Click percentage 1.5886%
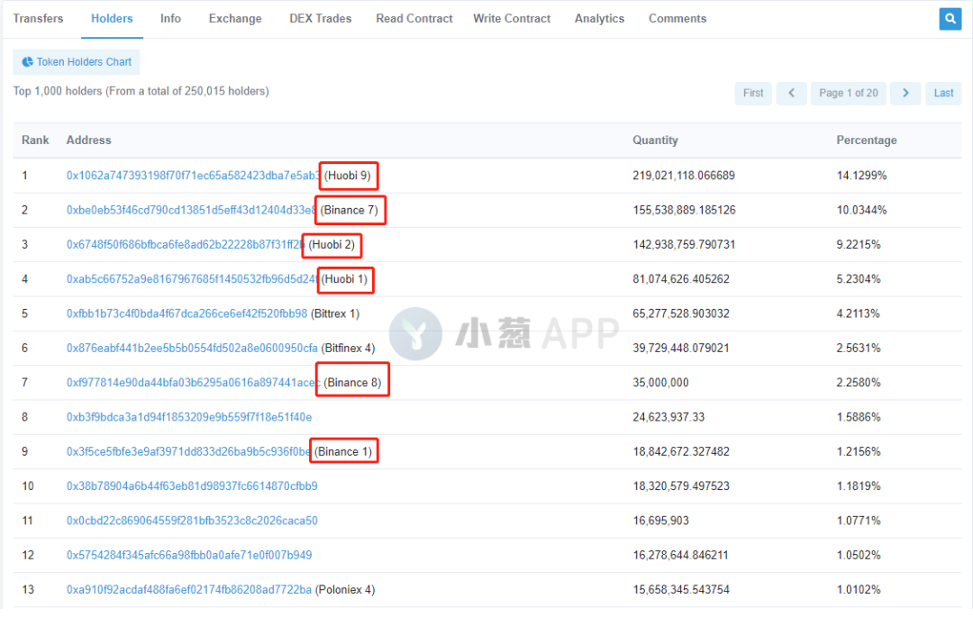 (x=859, y=417)
